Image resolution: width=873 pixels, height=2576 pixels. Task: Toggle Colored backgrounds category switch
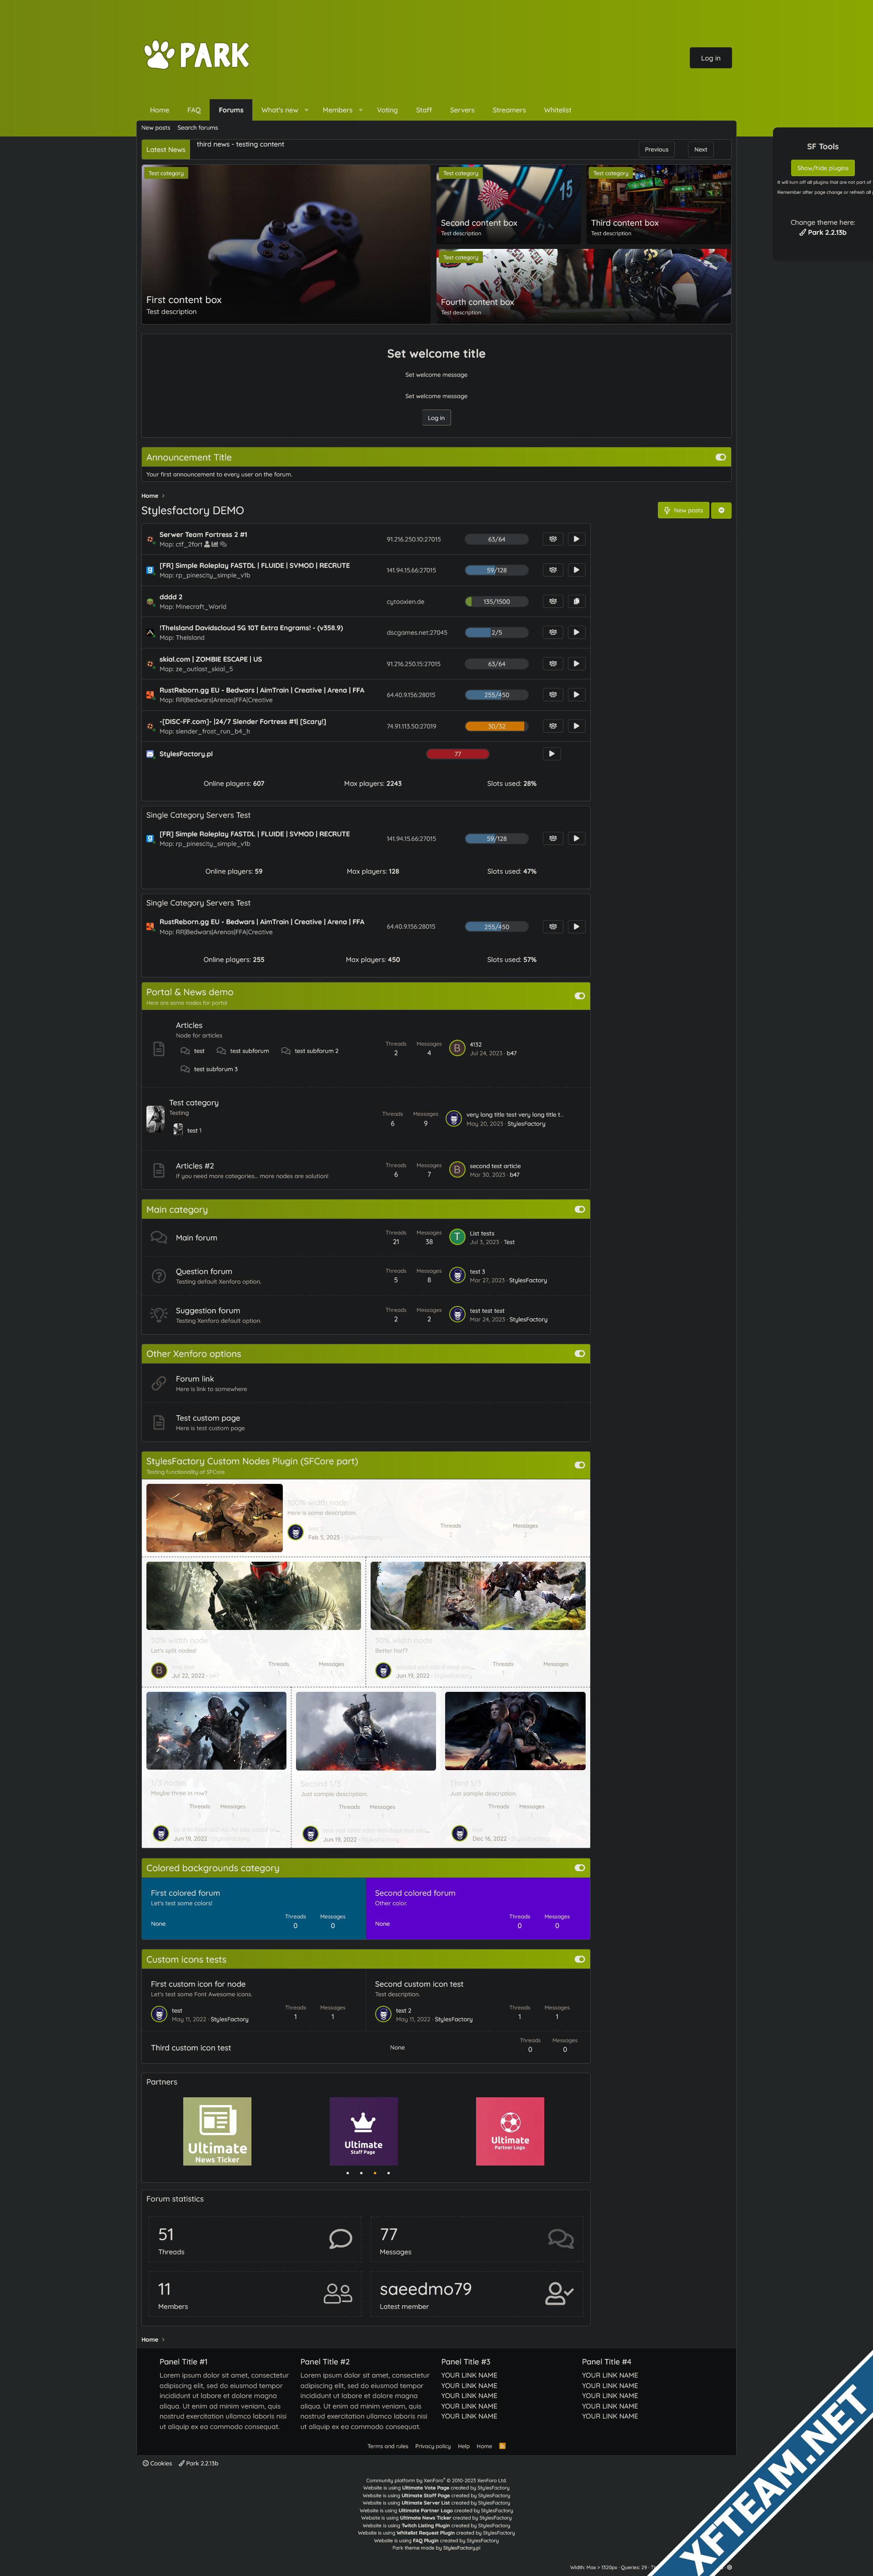(579, 1868)
